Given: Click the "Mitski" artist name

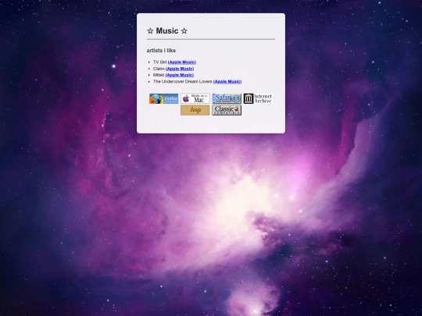Looking at the screenshot, I should [159, 75].
